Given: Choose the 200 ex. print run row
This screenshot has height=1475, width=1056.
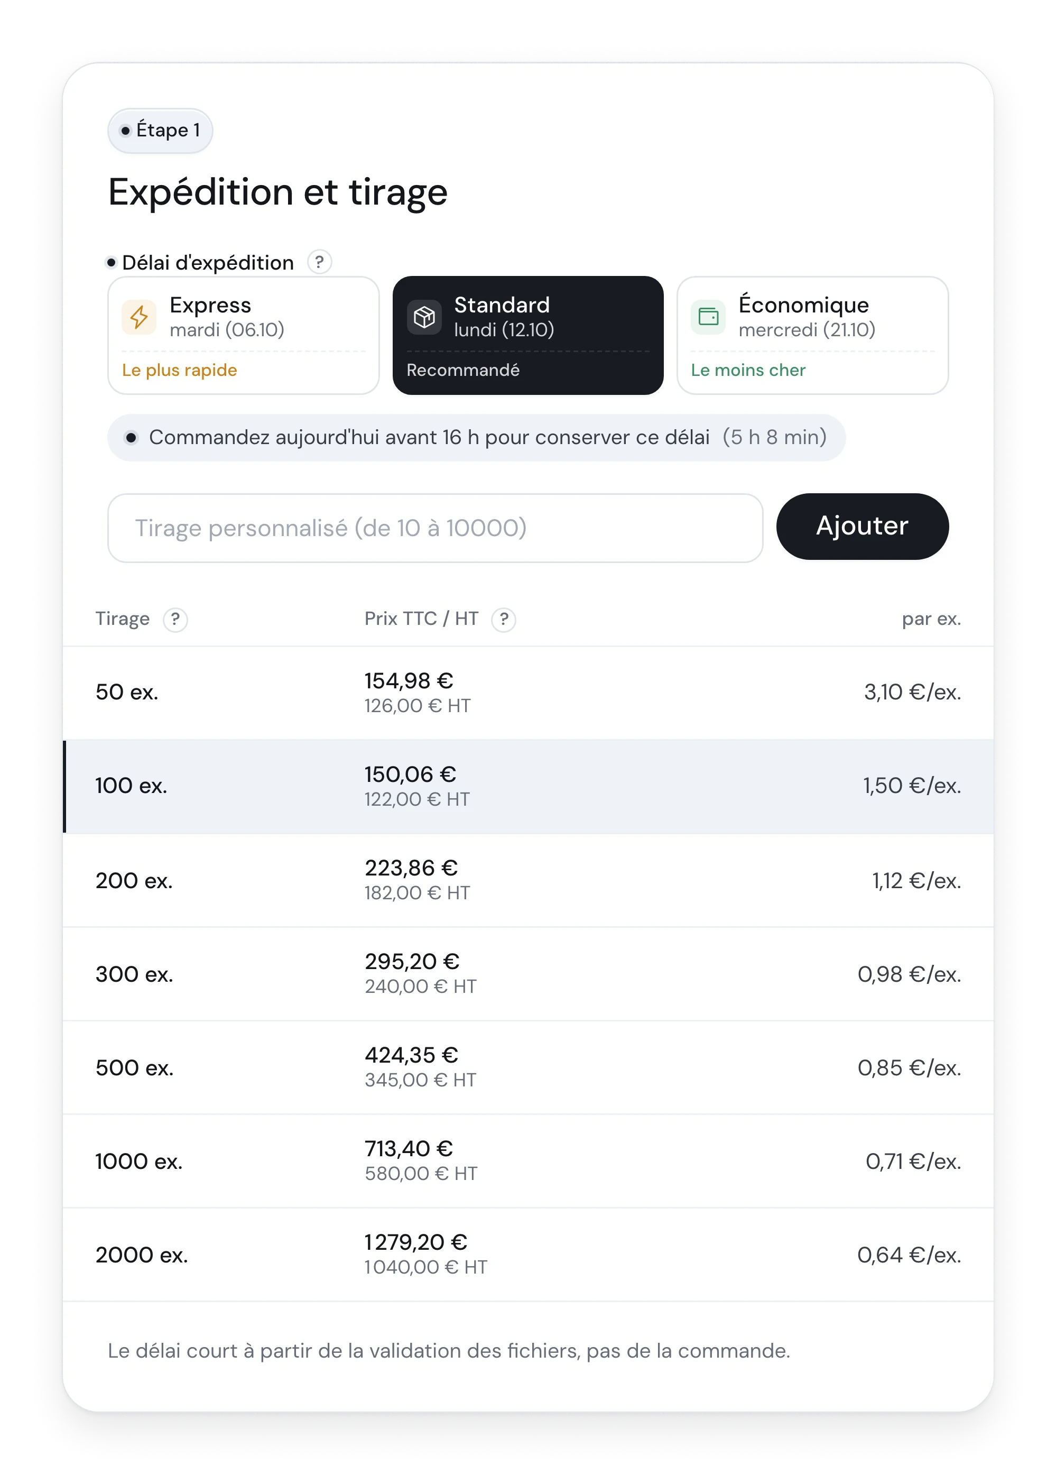Looking at the screenshot, I should [x=528, y=881].
